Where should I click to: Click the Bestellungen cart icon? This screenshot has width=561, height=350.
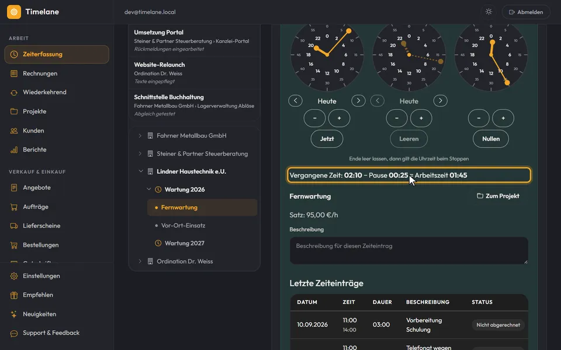click(14, 245)
